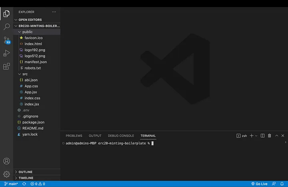
Task: Kill terminal with the trash icon
Action: pos(269,136)
